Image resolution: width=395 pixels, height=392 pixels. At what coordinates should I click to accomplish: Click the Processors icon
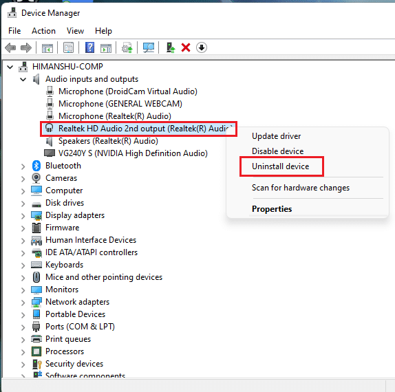click(x=36, y=351)
